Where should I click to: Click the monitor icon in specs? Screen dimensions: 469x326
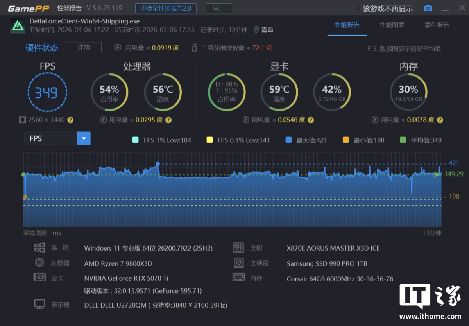click(x=39, y=304)
